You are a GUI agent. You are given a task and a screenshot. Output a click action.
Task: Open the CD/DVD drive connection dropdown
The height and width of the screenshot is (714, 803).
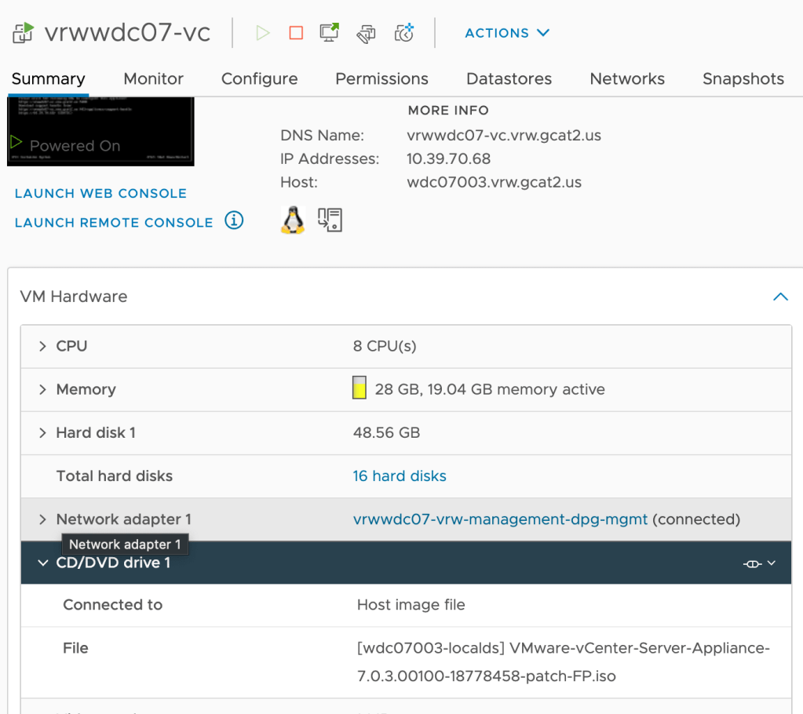tap(759, 563)
